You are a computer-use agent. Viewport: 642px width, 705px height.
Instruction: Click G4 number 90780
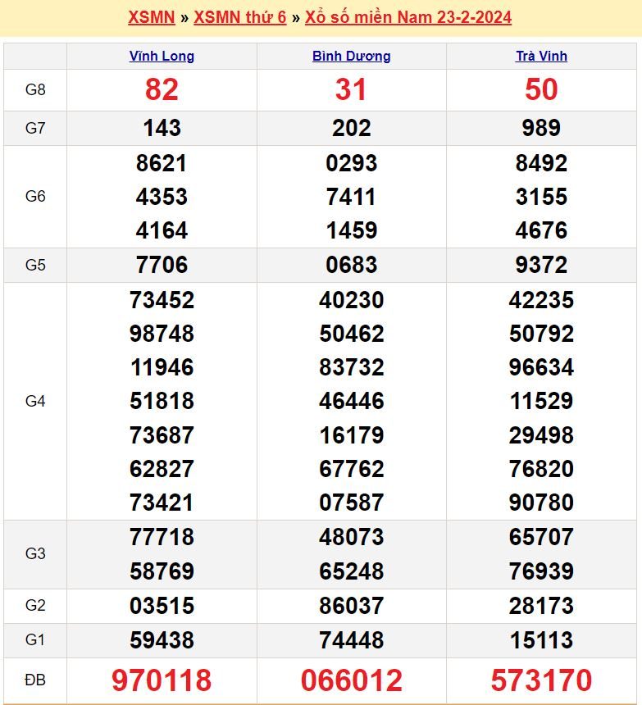pos(541,503)
